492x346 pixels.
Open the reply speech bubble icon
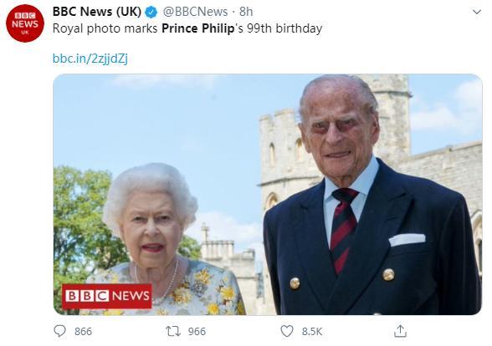click(59, 331)
